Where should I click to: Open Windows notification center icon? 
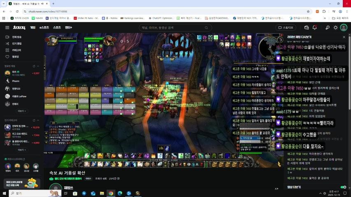[345, 193]
